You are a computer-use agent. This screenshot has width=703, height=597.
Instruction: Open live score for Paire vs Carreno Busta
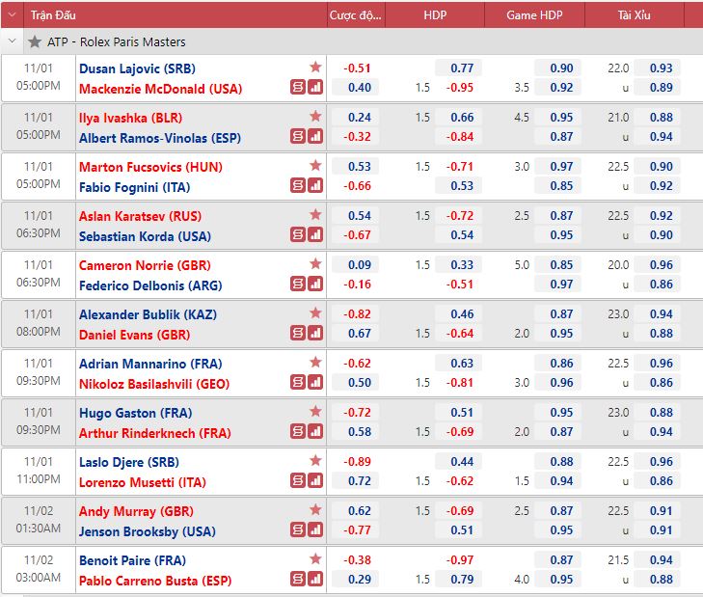[x=298, y=579]
